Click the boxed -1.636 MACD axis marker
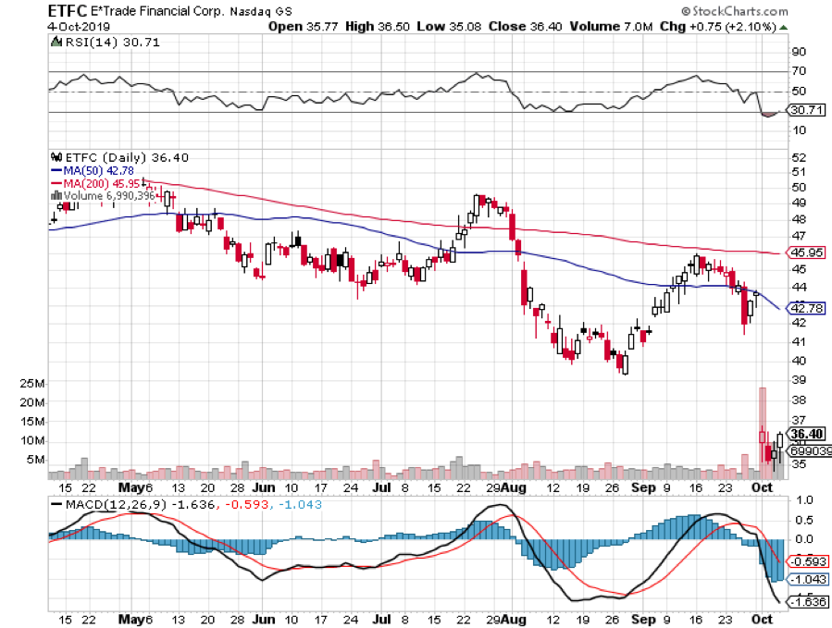This screenshot has width=832, height=628. click(x=808, y=602)
